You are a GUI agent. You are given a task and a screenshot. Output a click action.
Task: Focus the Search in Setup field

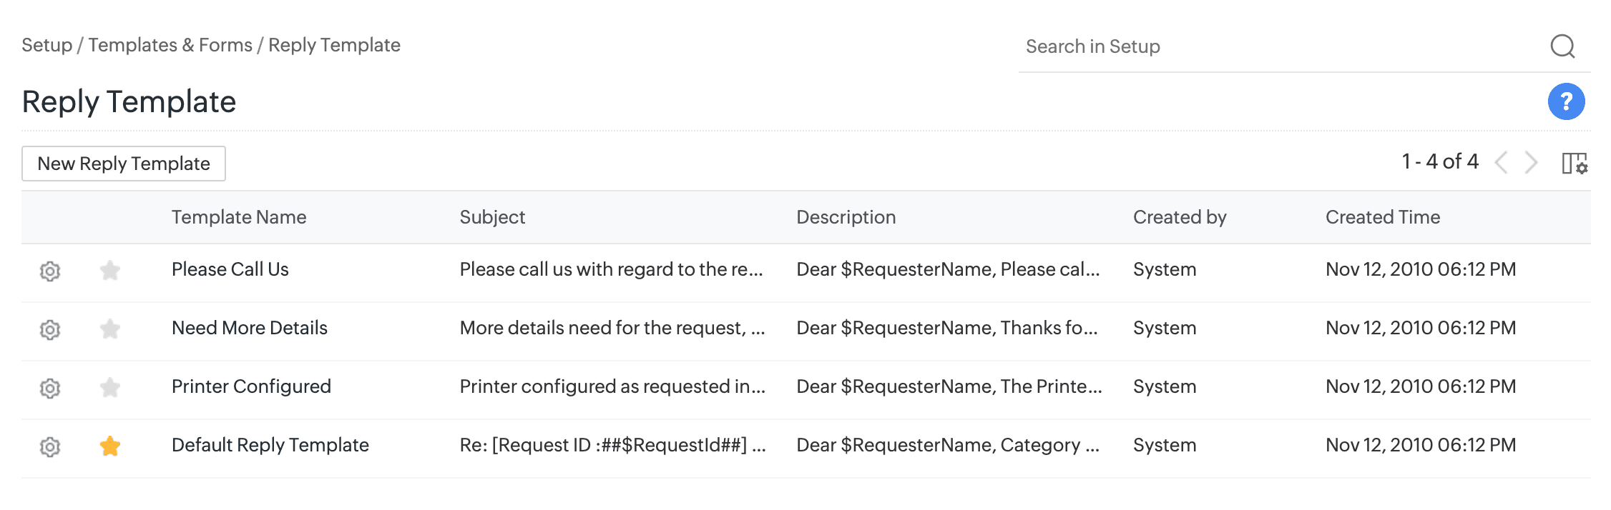(x=1273, y=46)
